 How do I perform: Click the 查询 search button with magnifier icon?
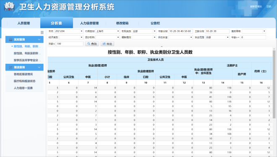[92, 44]
